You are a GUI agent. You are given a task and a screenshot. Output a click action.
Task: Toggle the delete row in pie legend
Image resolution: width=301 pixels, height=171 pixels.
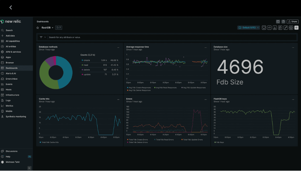pyautogui.click(x=100, y=70)
